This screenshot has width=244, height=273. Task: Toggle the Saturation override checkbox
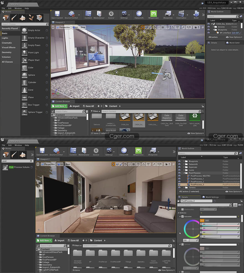click(x=182, y=217)
